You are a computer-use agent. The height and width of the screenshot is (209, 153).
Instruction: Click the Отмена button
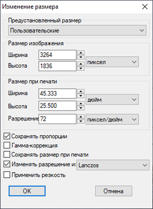click(x=113, y=191)
